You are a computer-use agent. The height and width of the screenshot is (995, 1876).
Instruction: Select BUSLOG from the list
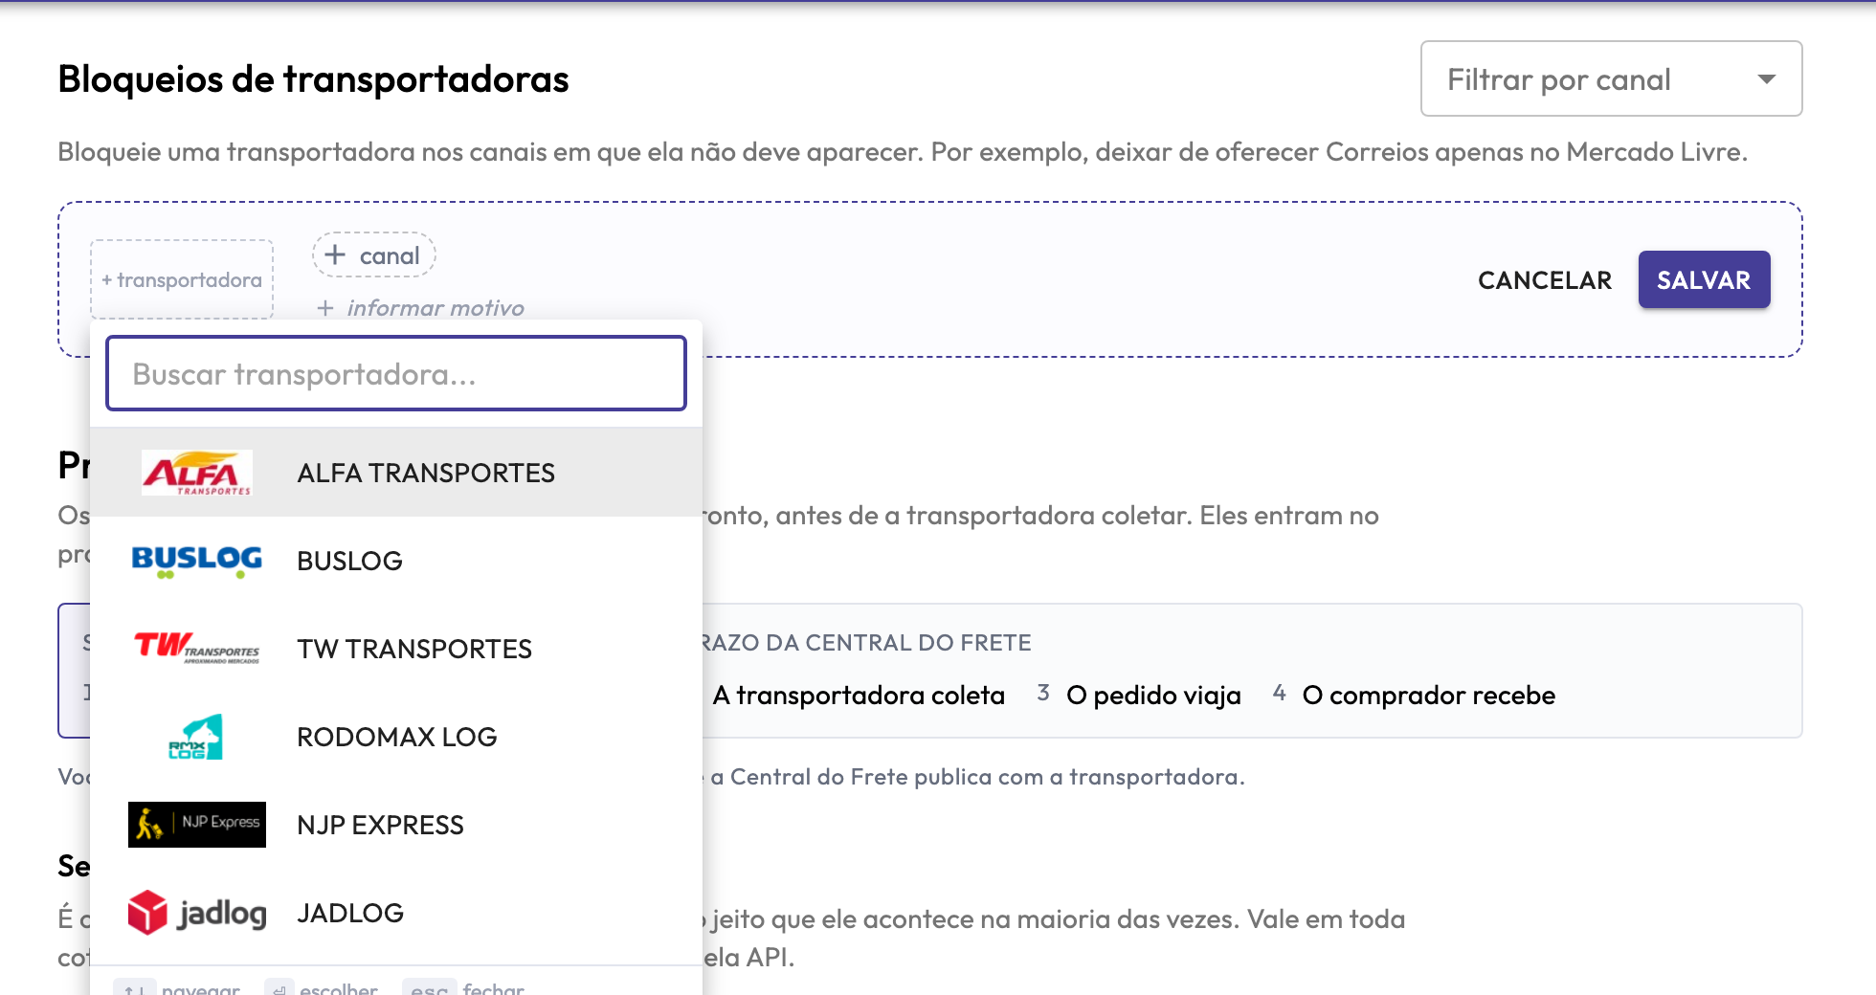(396, 561)
